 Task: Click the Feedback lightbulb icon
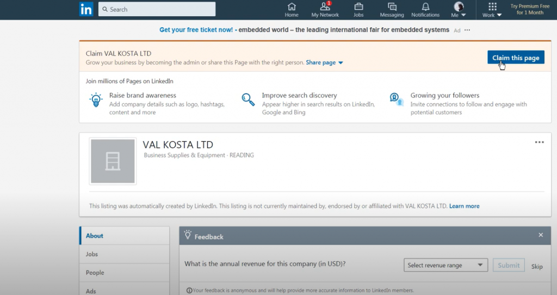click(x=188, y=235)
